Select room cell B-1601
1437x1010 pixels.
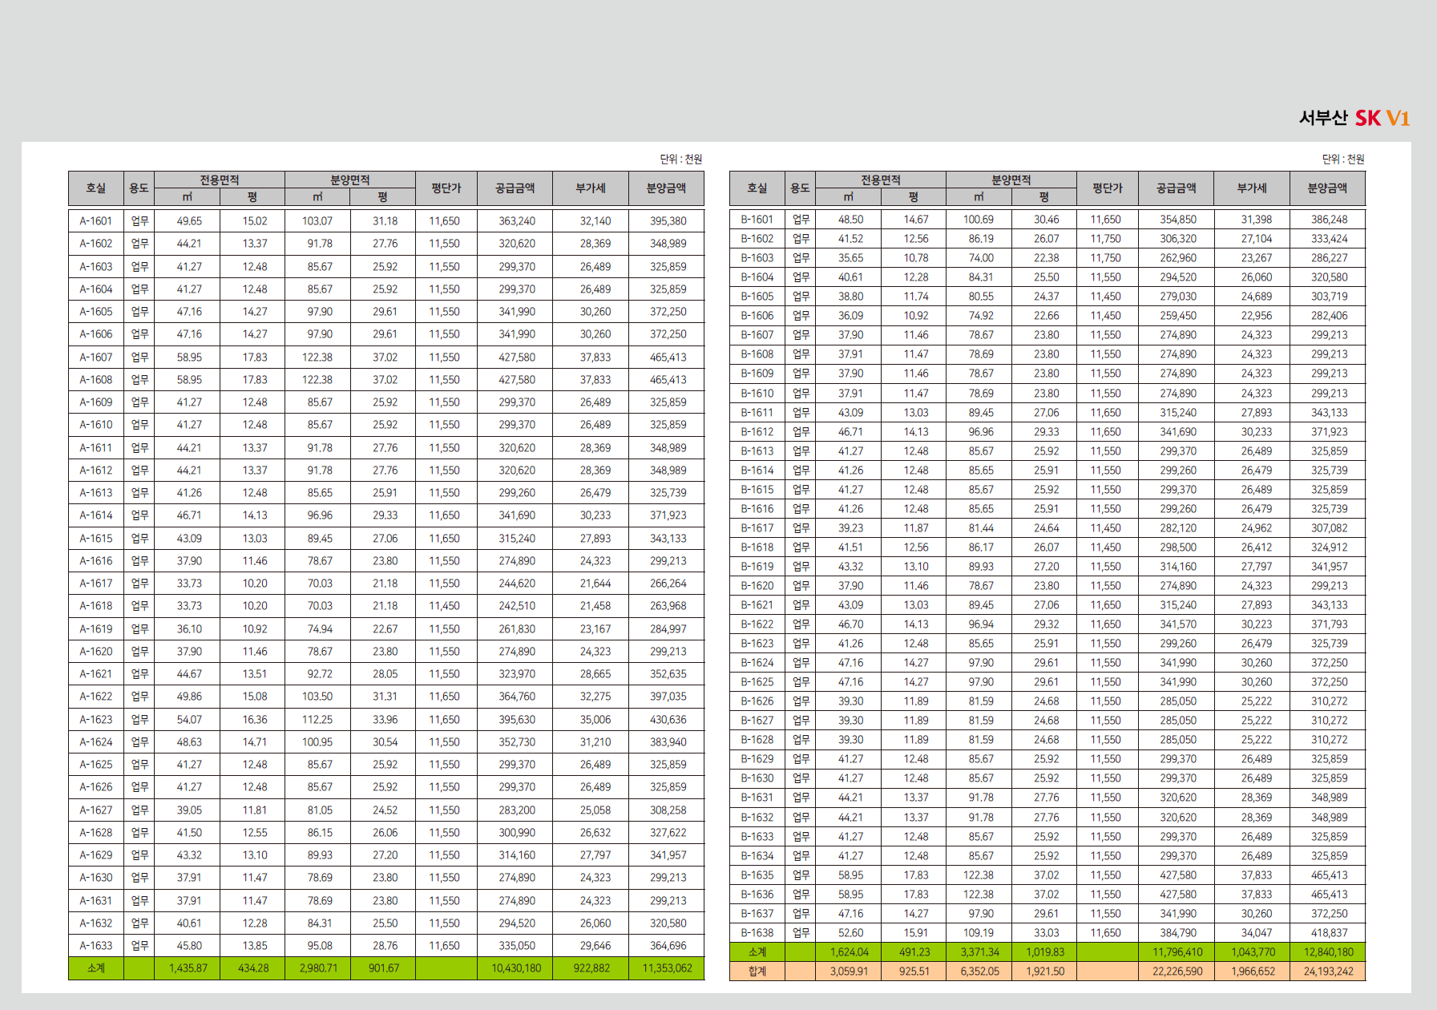(757, 220)
